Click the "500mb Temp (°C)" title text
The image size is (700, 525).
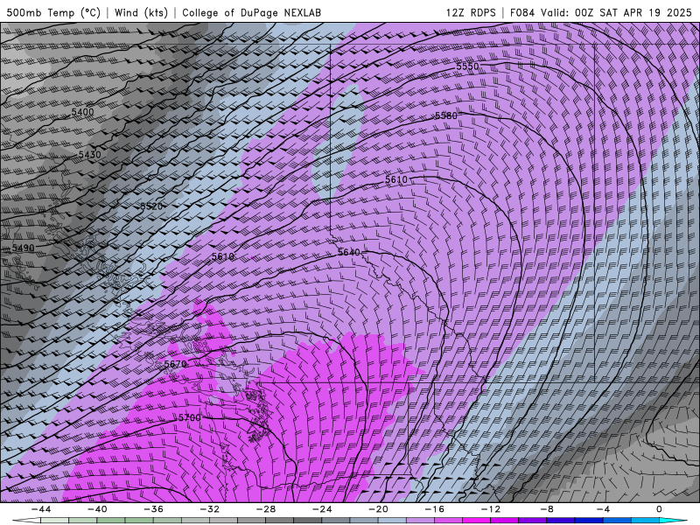point(54,12)
